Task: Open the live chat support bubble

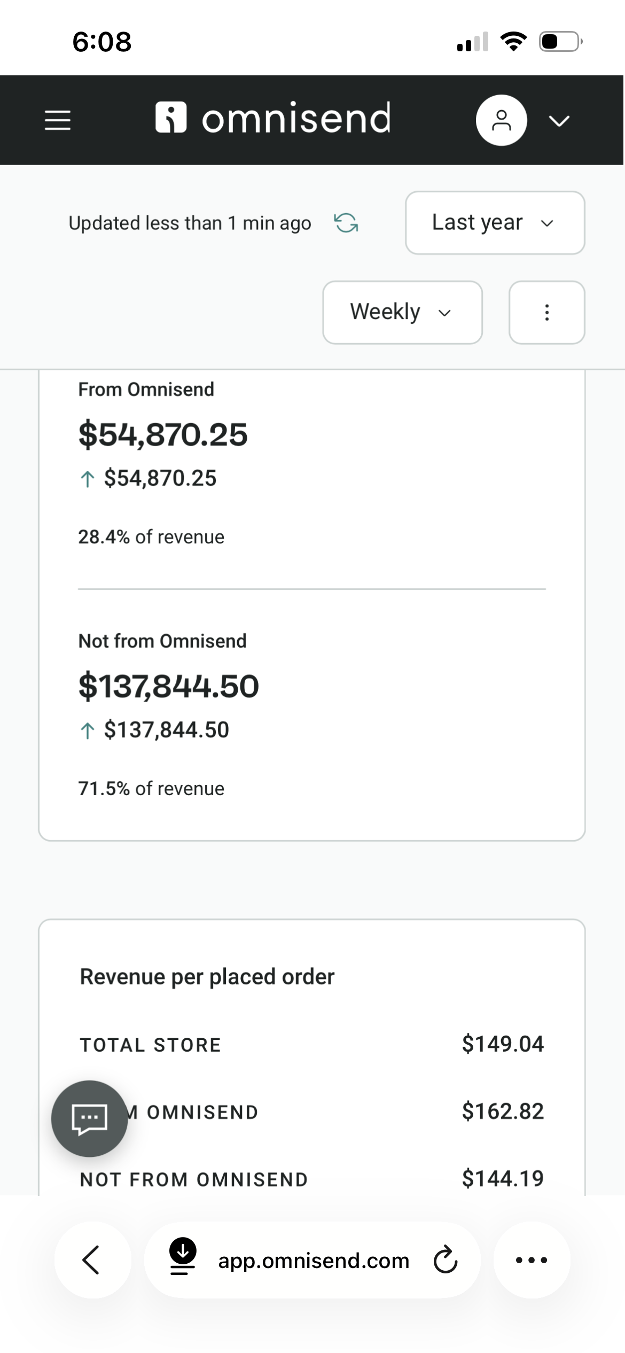Action: point(89,1118)
